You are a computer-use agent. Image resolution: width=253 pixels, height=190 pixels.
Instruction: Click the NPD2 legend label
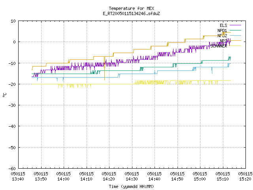222,36
